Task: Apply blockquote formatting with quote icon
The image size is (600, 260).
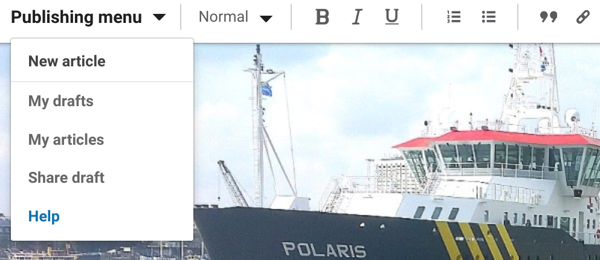Action: 548,17
